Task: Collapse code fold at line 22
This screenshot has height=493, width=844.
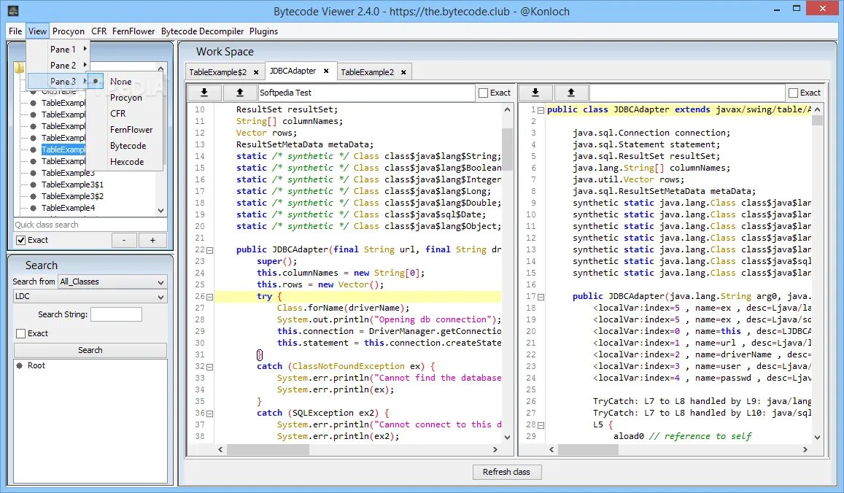Action: [210, 250]
